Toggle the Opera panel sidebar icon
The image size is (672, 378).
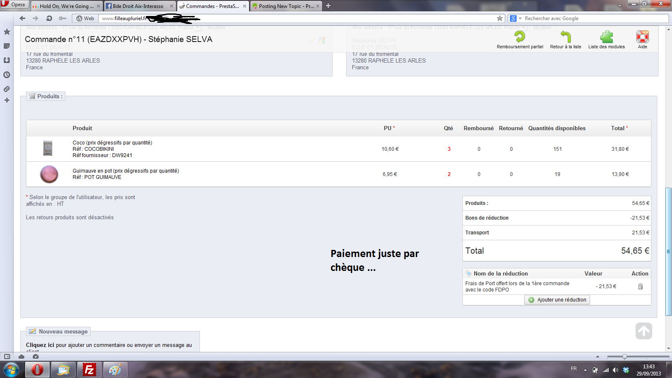(7, 357)
